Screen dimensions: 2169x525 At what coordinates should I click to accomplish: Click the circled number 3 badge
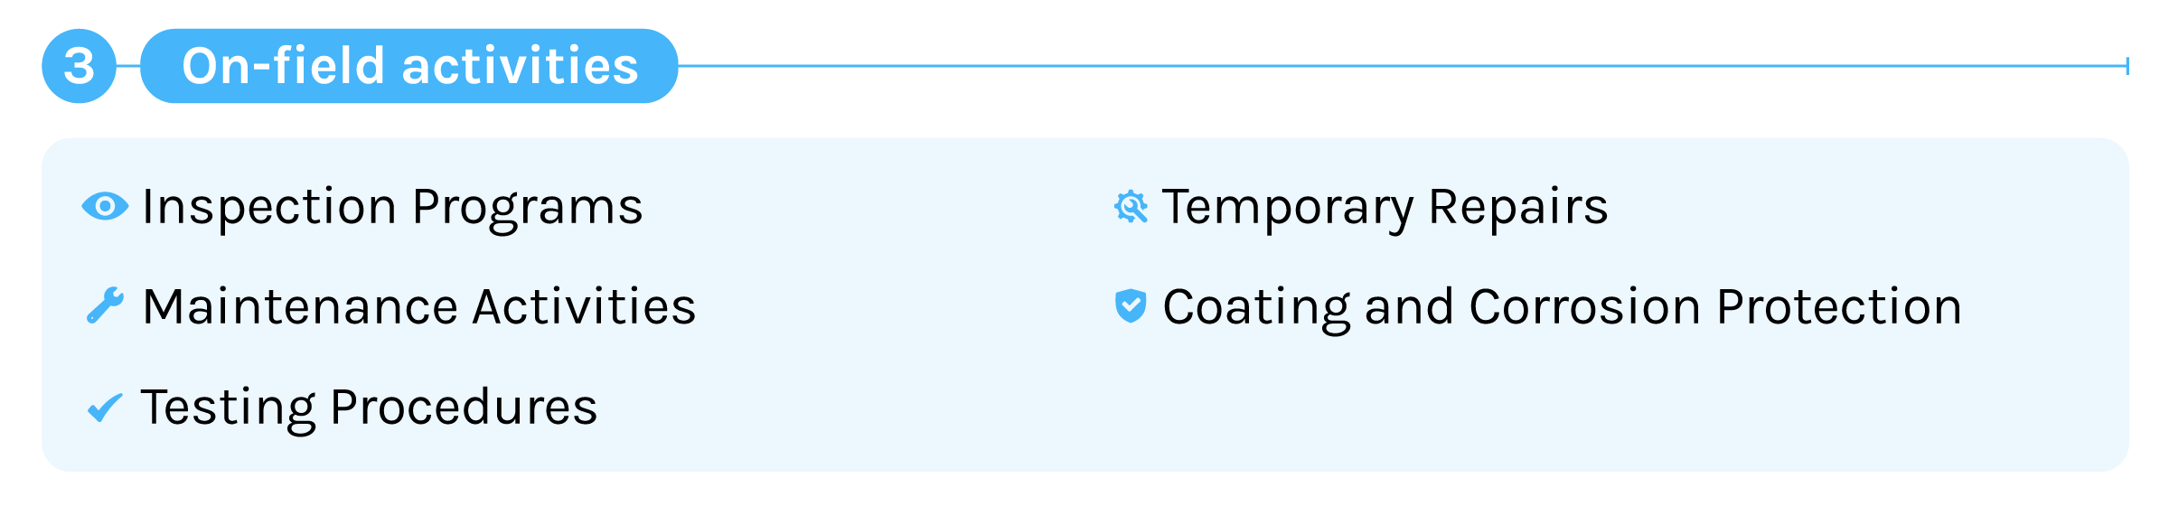[x=80, y=66]
